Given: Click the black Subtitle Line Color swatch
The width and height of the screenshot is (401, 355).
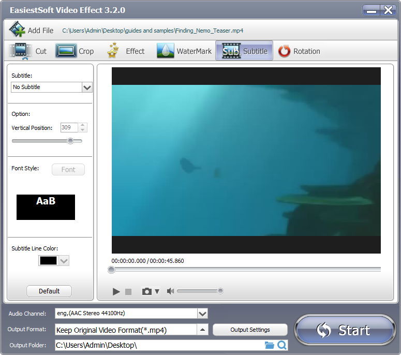Looking at the screenshot, I should point(48,261).
